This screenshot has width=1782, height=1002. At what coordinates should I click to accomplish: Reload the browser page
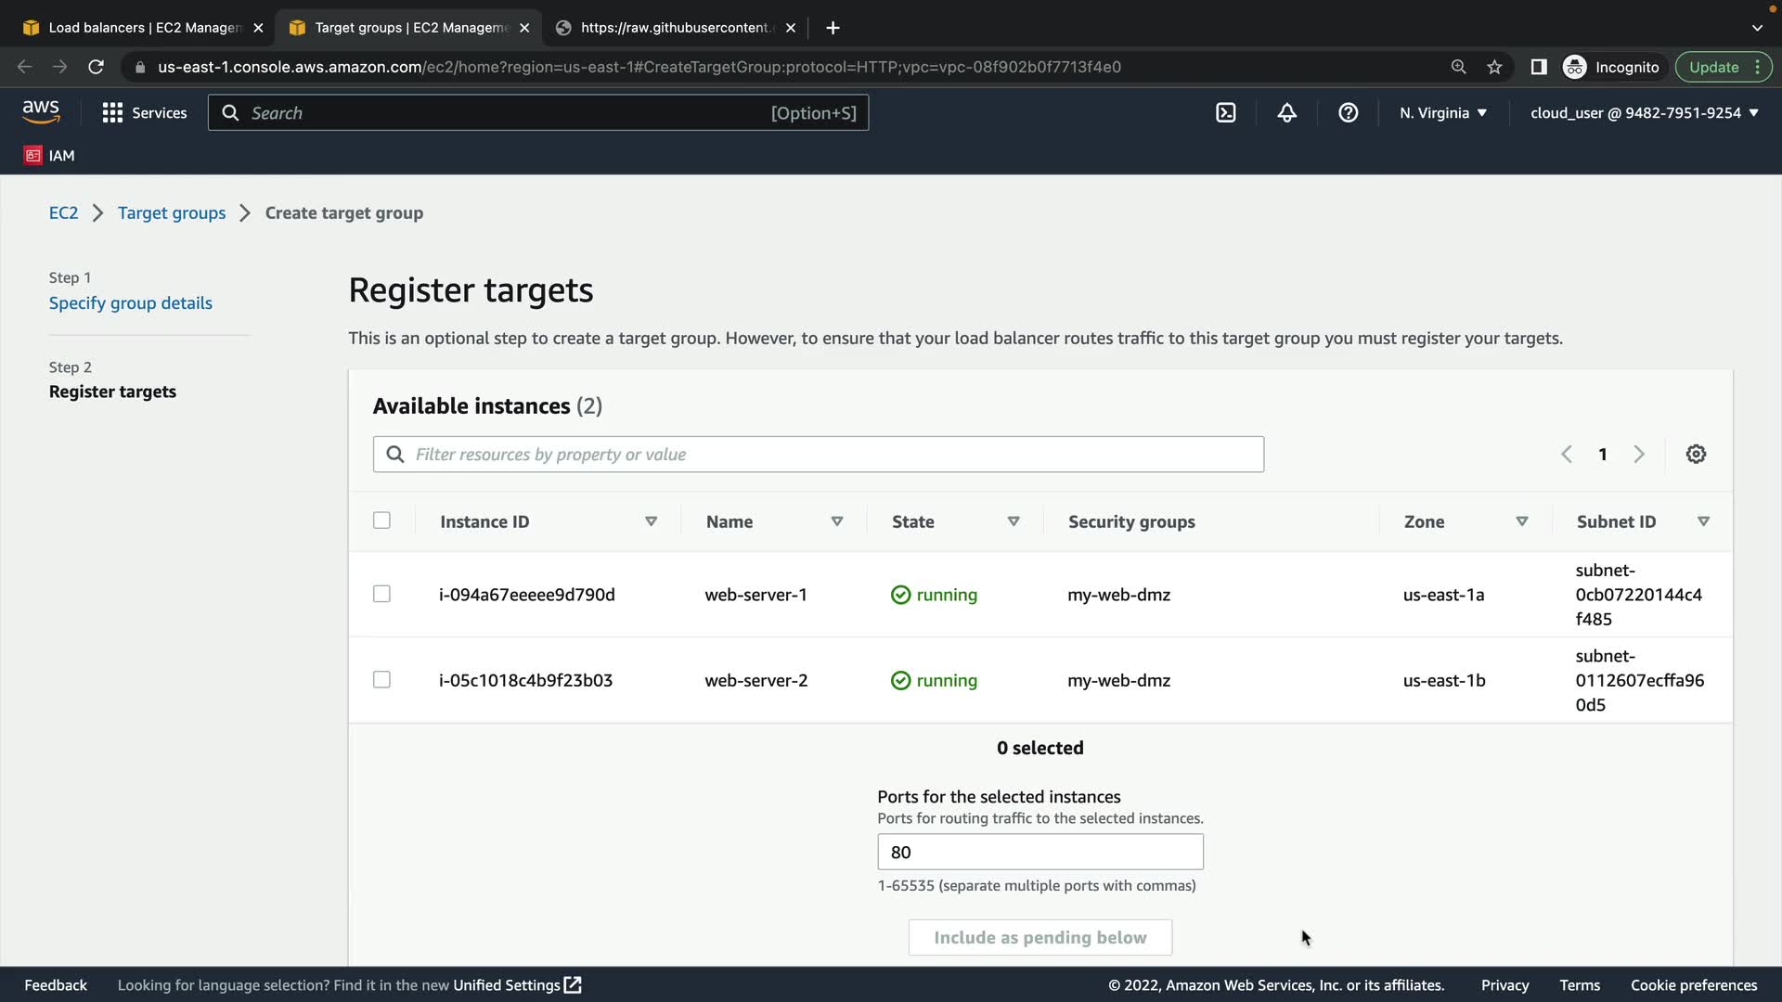tap(96, 67)
